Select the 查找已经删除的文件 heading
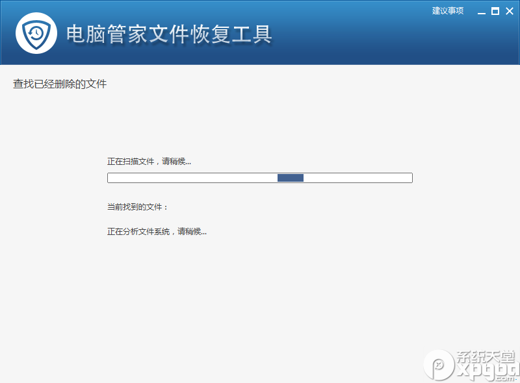 (59, 84)
